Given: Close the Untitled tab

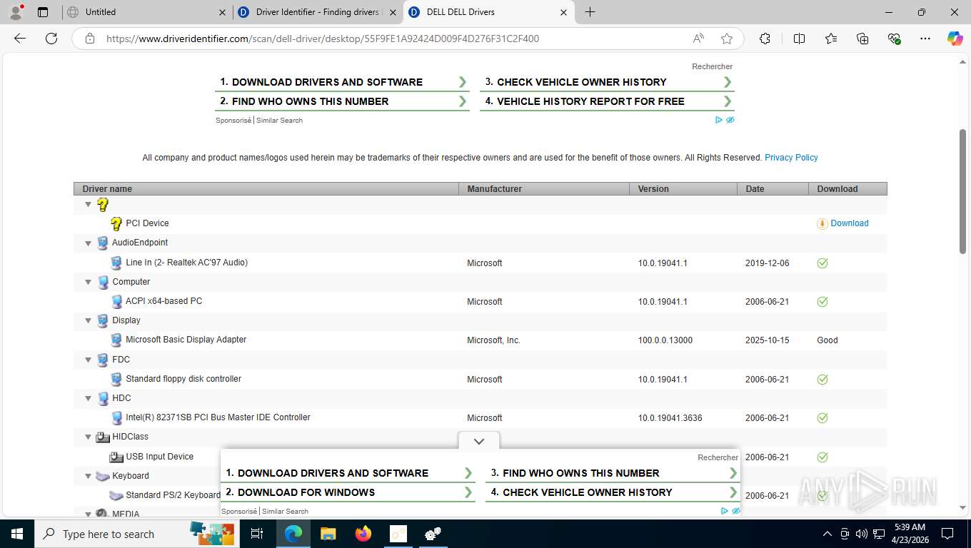Looking at the screenshot, I should 222,12.
